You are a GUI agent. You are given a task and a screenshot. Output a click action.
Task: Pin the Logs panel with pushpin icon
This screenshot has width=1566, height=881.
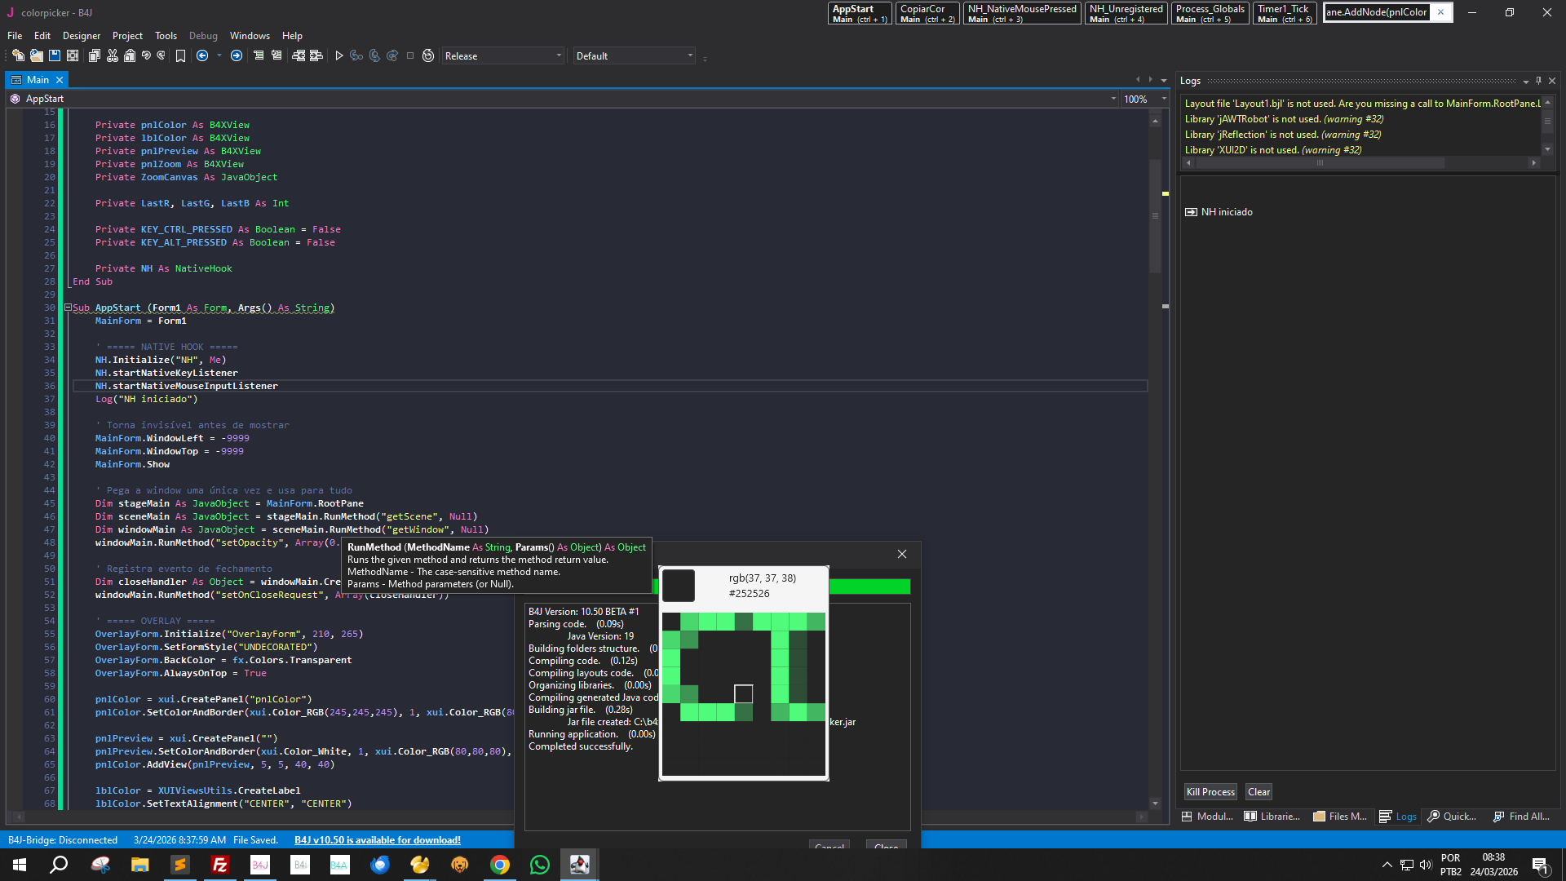(1538, 81)
